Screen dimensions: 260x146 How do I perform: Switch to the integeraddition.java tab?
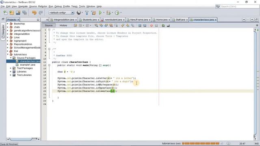[x=64, y=20]
